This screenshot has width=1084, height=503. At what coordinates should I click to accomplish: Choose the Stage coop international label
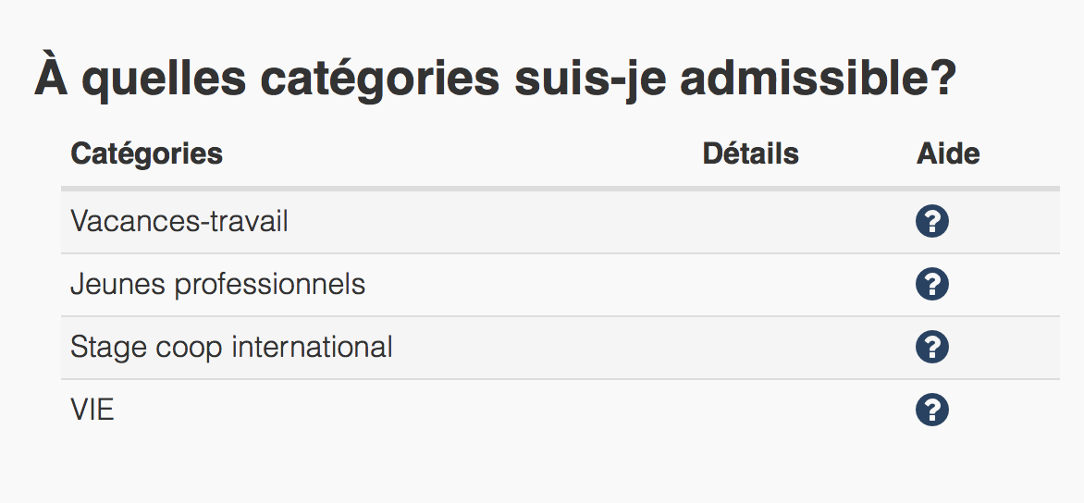tap(231, 348)
